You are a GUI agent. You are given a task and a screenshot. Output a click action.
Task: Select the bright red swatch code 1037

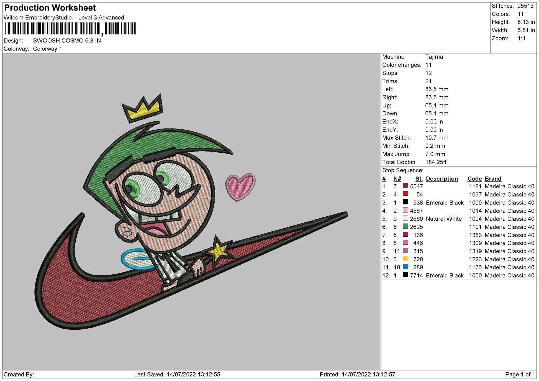tap(405, 194)
